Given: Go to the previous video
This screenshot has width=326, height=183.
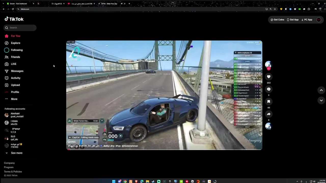Looking at the screenshot, I should tap(321, 90).
